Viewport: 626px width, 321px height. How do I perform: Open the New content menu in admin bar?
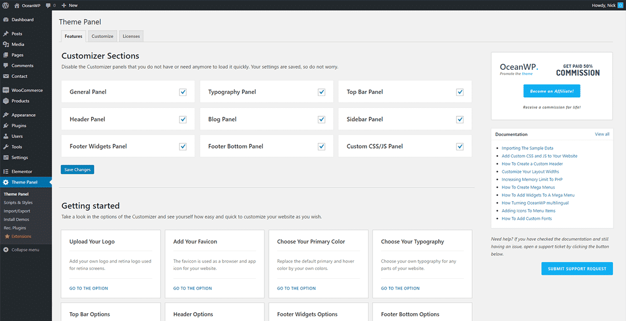point(69,5)
